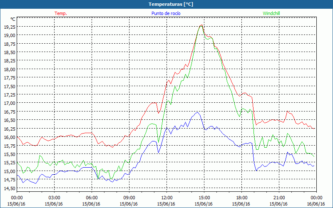Select the 14,50 y-axis value
The width and height of the screenshot is (333, 208).
(10, 188)
